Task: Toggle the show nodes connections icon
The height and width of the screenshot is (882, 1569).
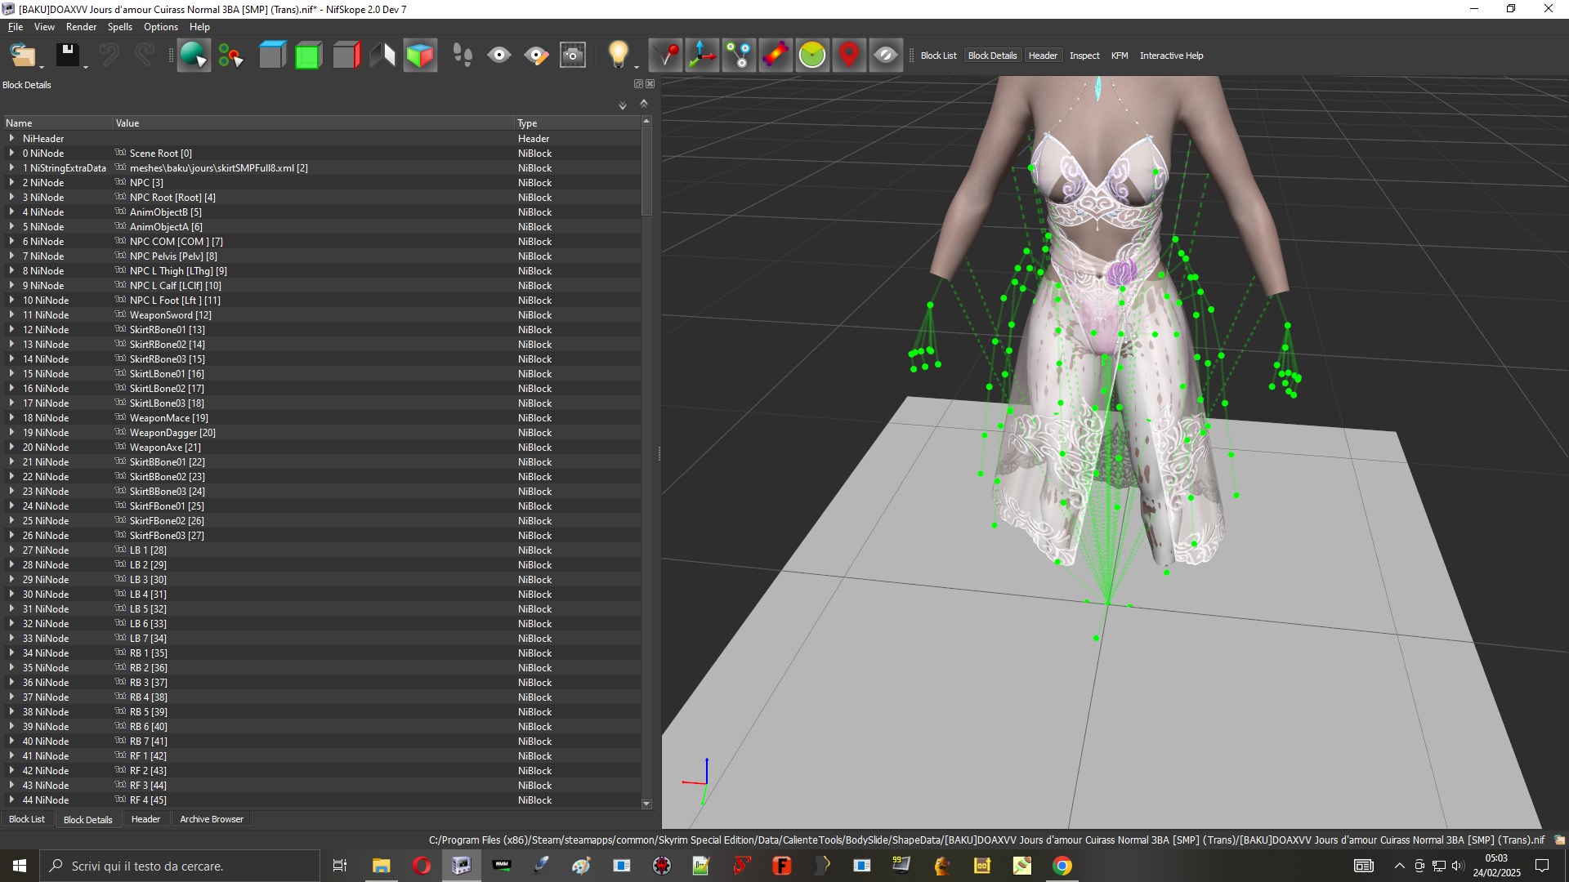Action: 739,56
